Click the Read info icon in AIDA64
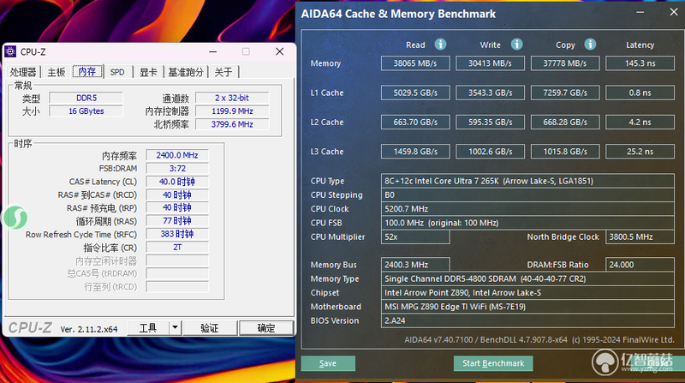The width and height of the screenshot is (685, 383). click(x=440, y=45)
